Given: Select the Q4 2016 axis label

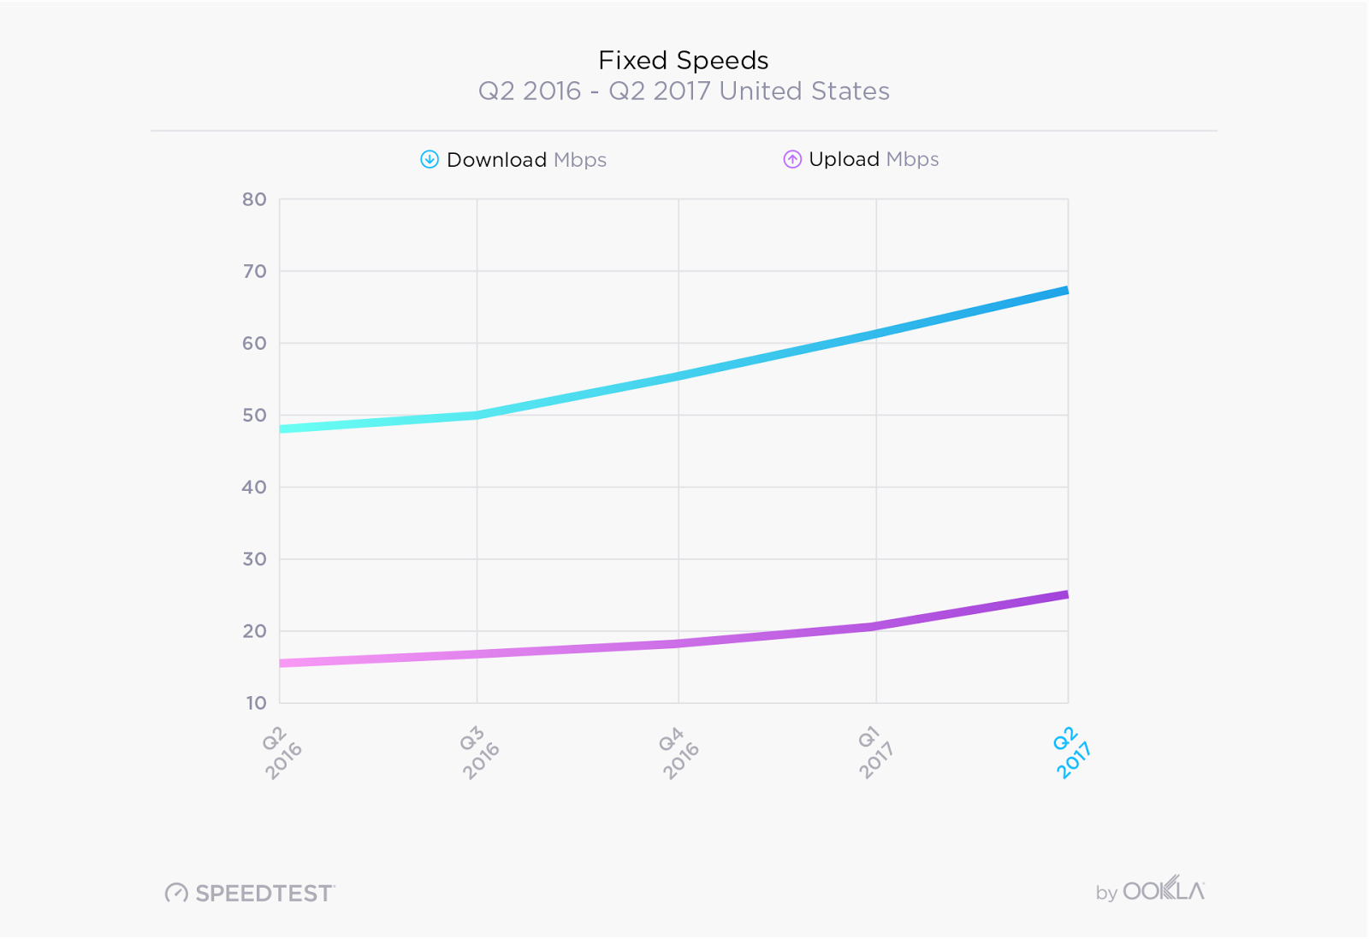Looking at the screenshot, I should tap(679, 752).
